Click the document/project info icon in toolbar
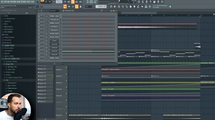 pos(131,6)
